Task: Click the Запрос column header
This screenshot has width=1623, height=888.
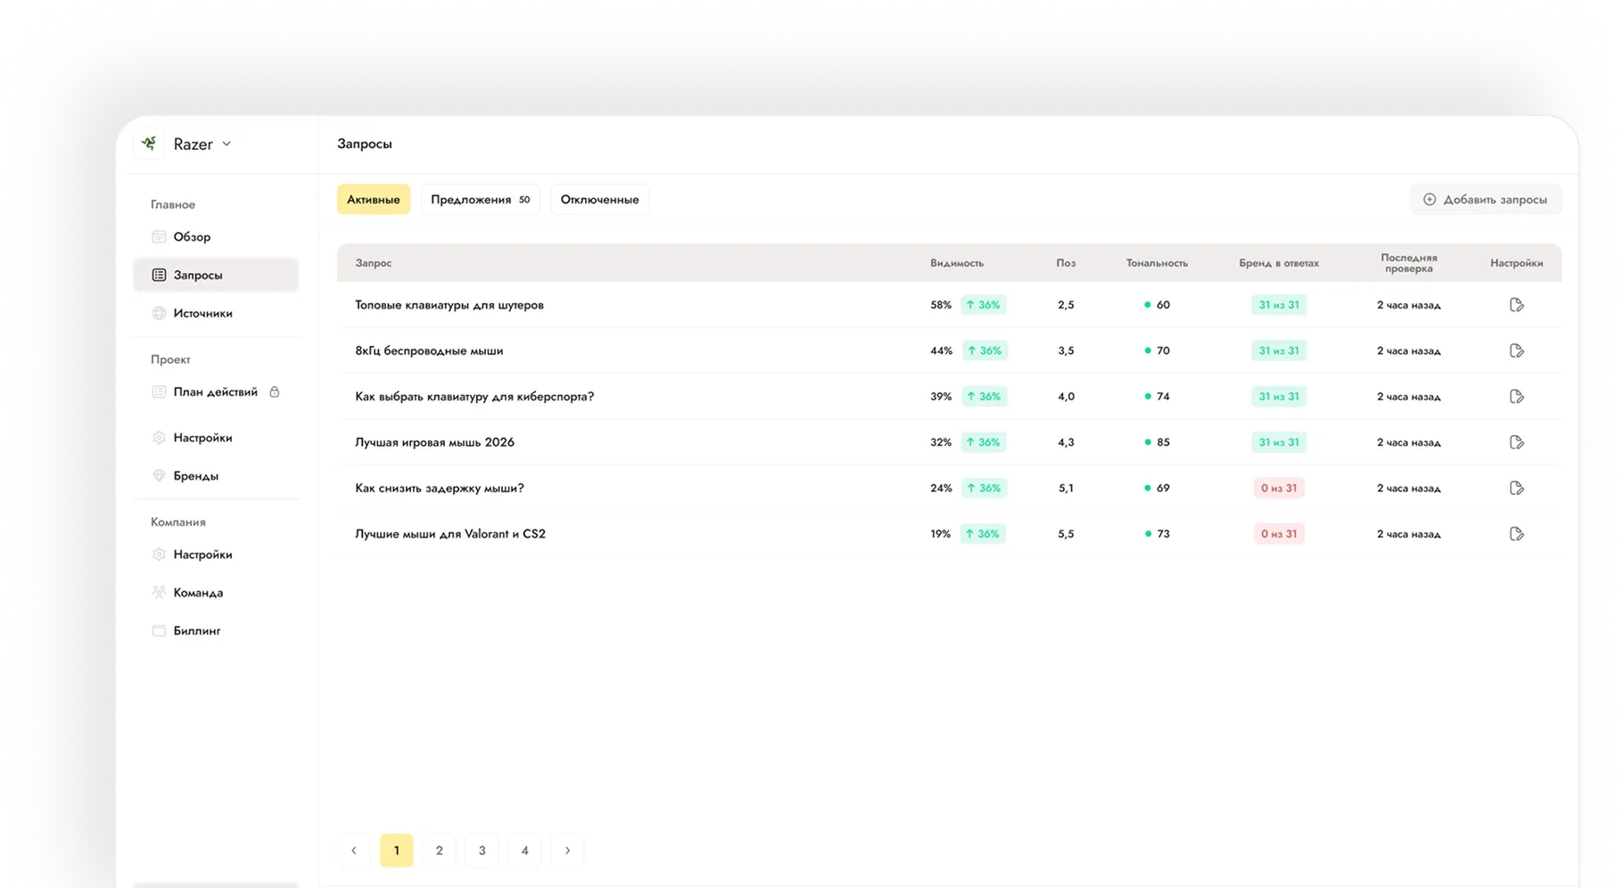Action: pyautogui.click(x=374, y=263)
